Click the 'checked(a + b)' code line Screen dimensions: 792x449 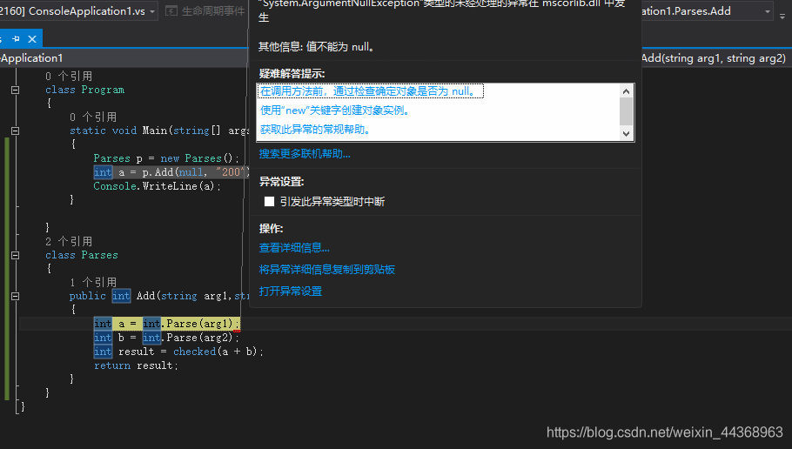(x=178, y=352)
